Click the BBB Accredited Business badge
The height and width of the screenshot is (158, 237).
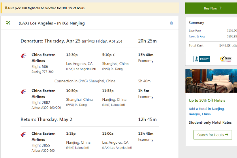[202, 59]
